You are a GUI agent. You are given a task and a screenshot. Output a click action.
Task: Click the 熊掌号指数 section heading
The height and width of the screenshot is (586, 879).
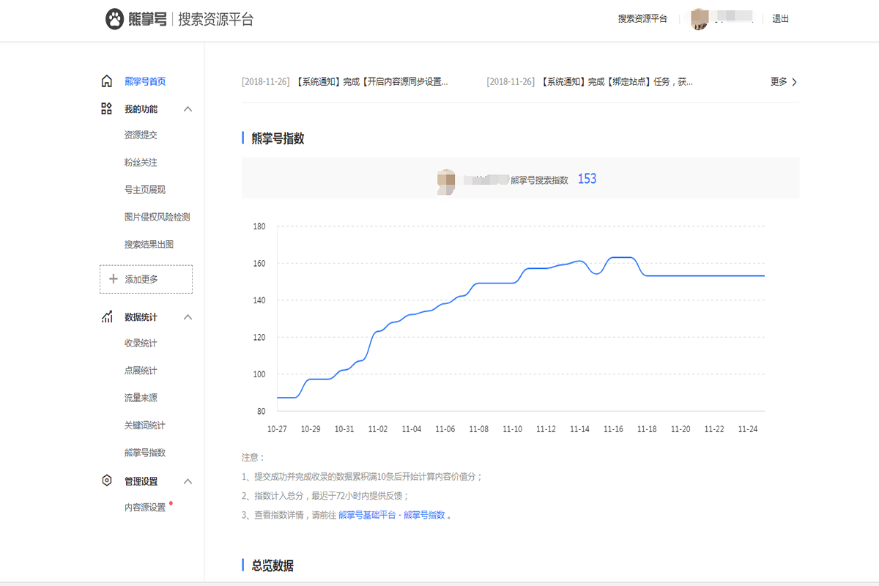pos(278,138)
